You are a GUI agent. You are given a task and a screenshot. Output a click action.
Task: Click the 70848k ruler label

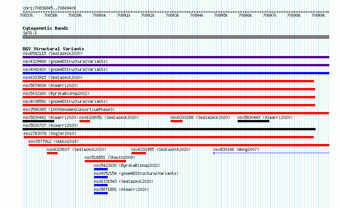294,15
